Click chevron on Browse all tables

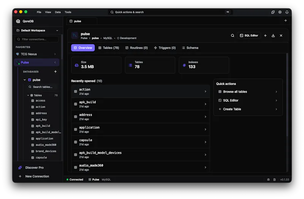[x=276, y=92]
